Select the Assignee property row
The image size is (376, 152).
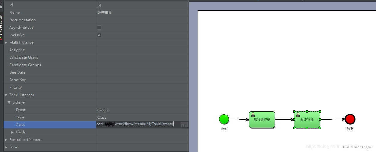click(96, 50)
